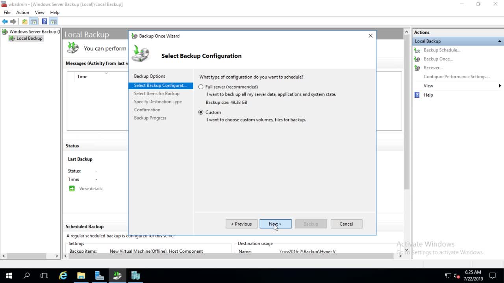Collapse Local Backup actions section arrow
Viewport: 504px width, 283px height.
pyautogui.click(x=499, y=41)
